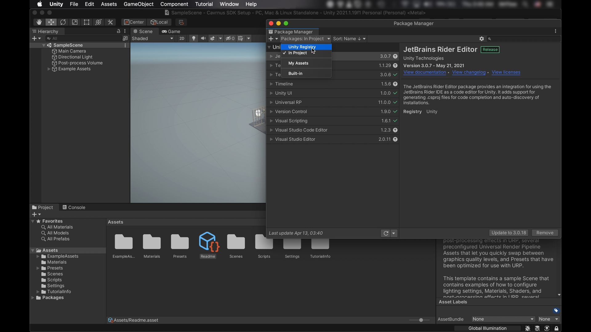The image size is (591, 332).
Task: Click the Hierarchy panel lock icon
Action: click(x=119, y=31)
